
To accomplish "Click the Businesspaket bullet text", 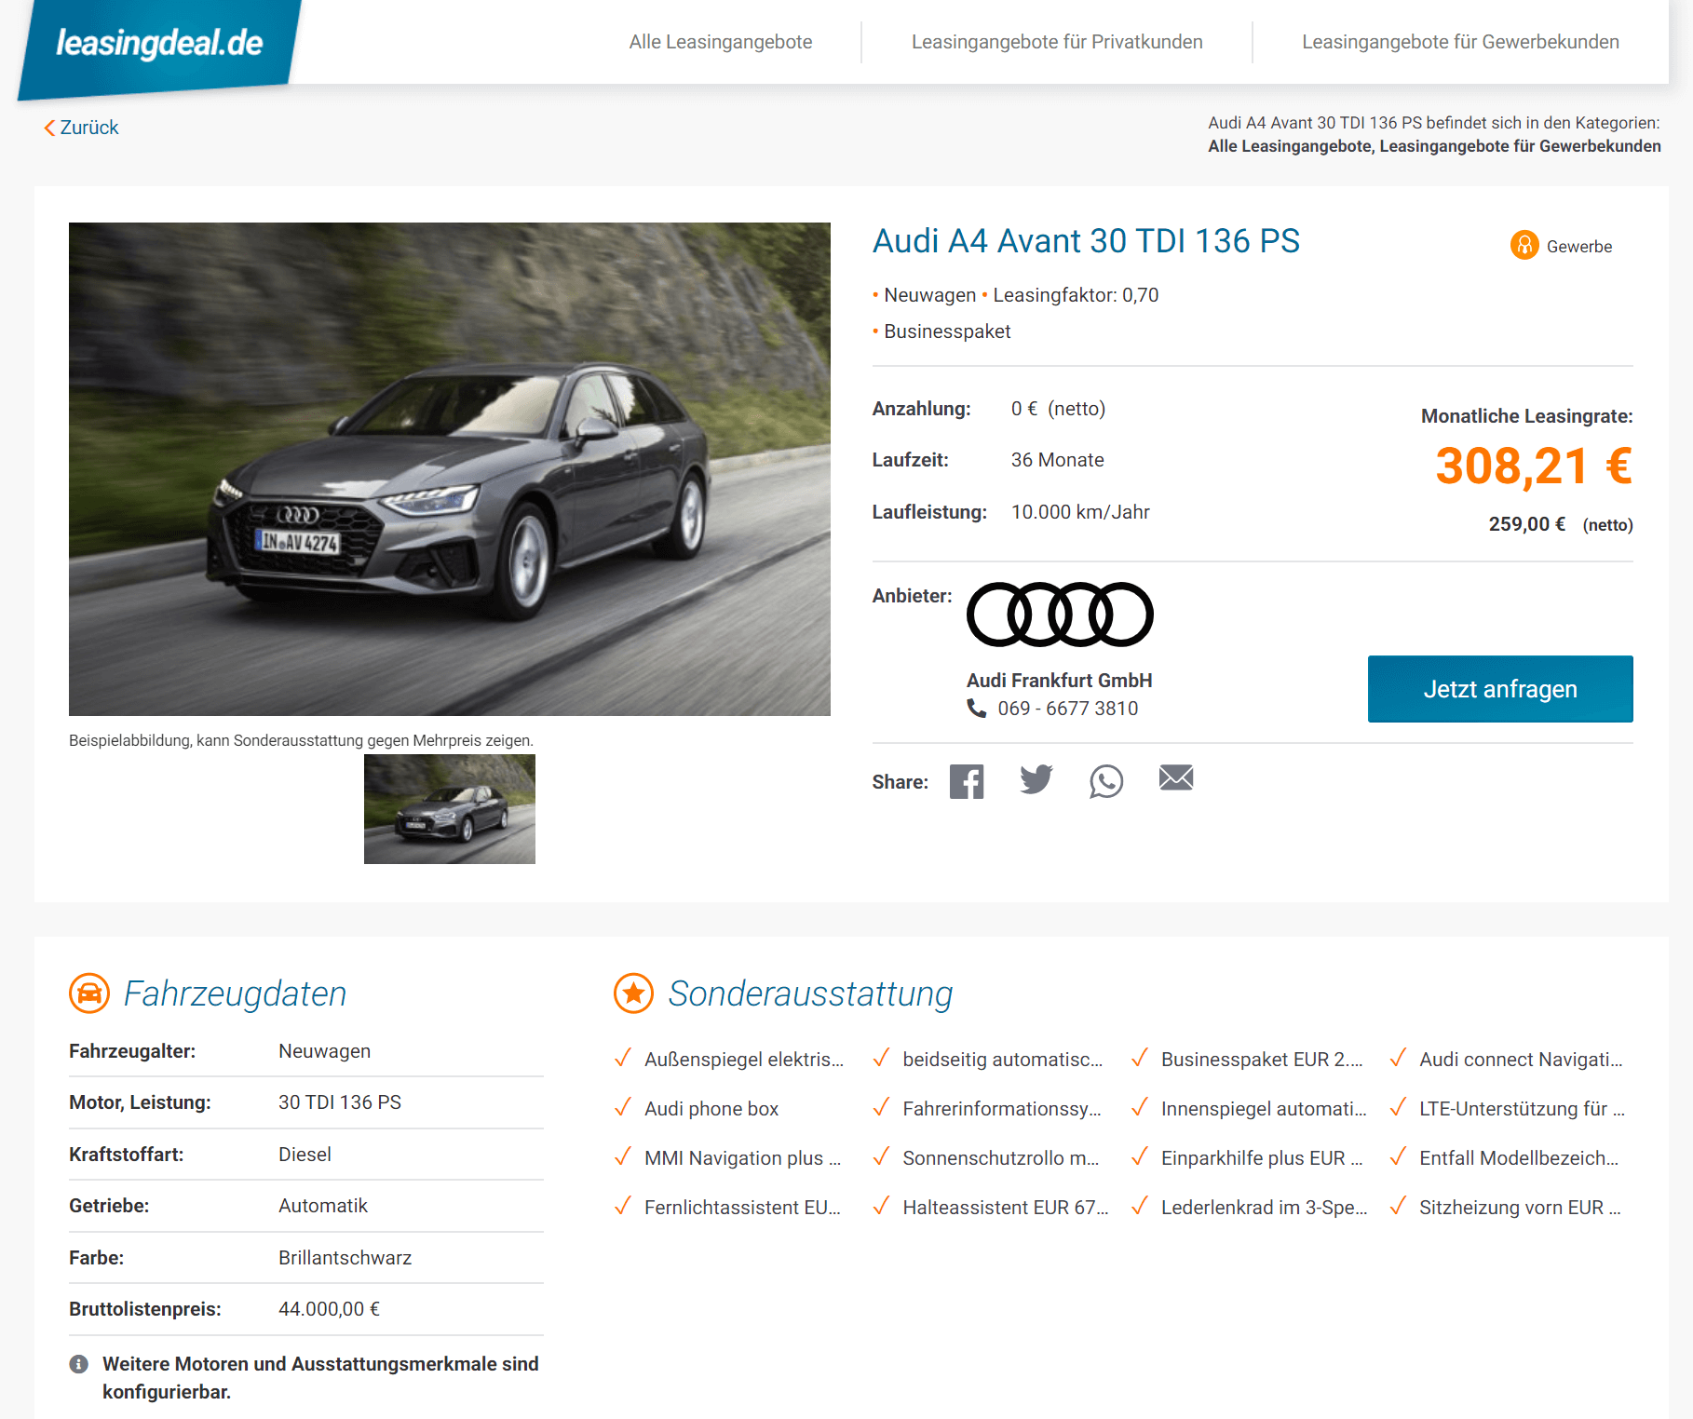I will (x=947, y=331).
